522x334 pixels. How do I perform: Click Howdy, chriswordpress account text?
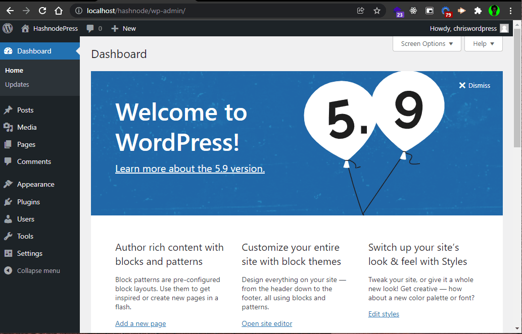click(x=463, y=29)
